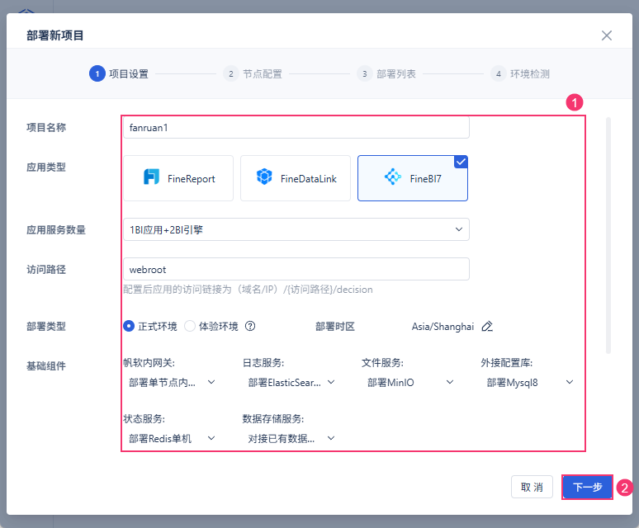Click the 数据存储服务: label

273,419
